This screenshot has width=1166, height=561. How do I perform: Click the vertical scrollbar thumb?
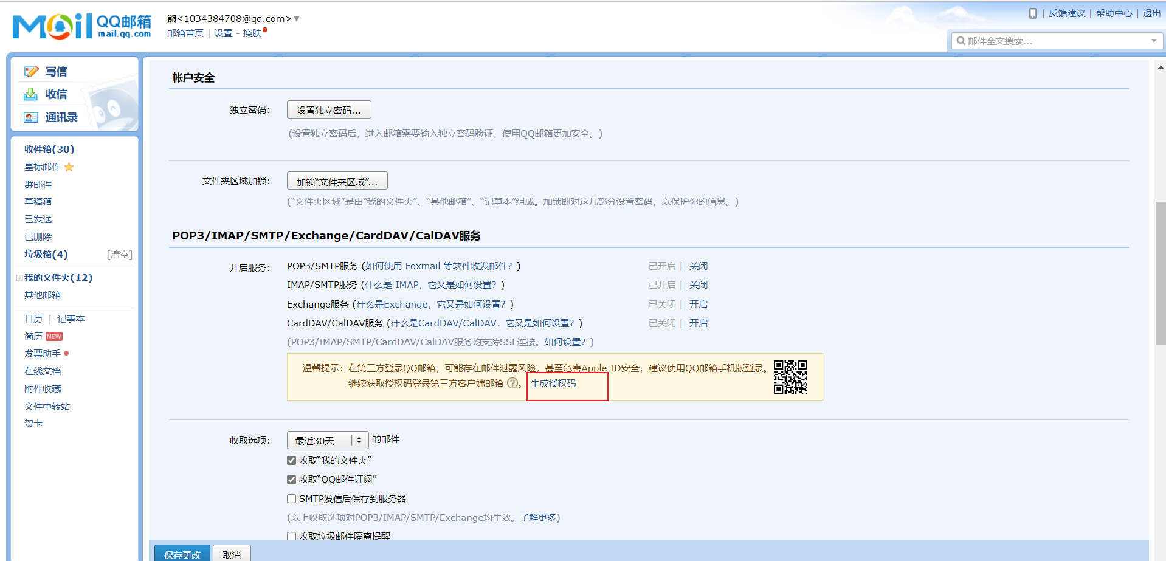[1161, 274]
